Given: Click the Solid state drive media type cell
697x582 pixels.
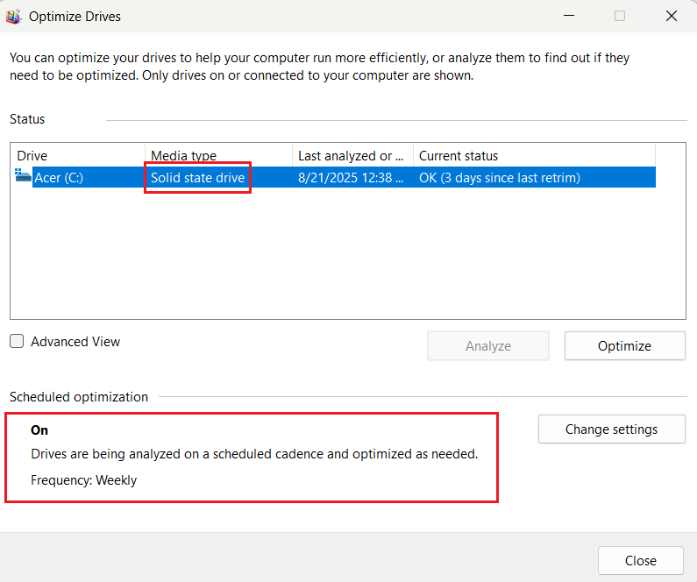Looking at the screenshot, I should coord(197,178).
